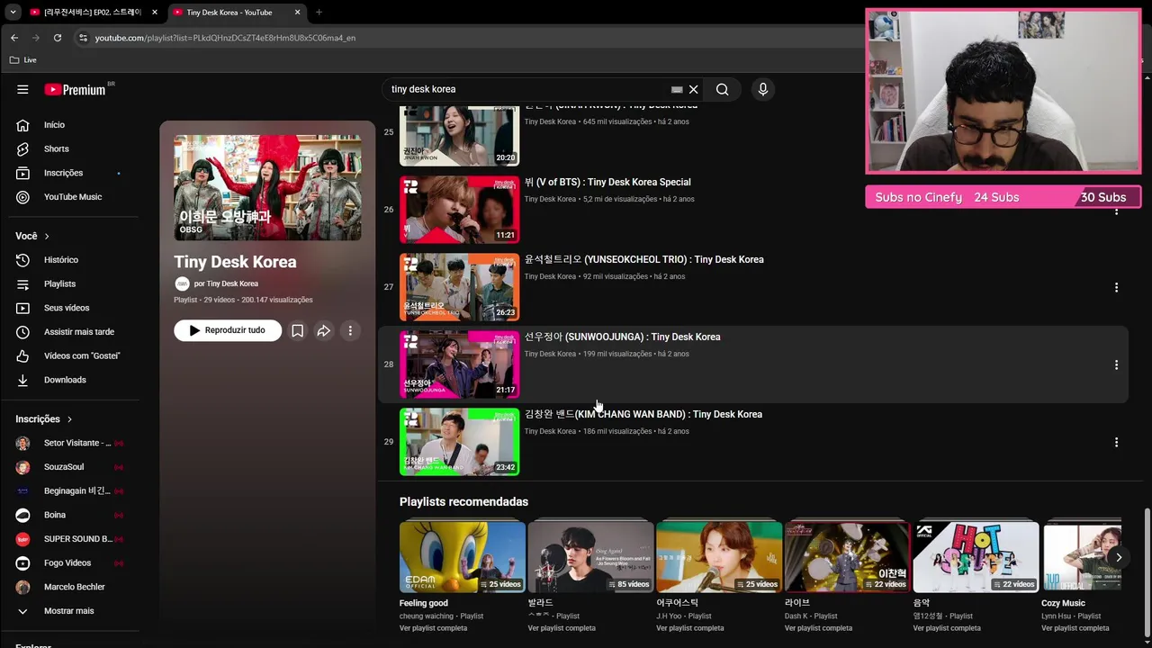Go back in browser

pos(14,38)
